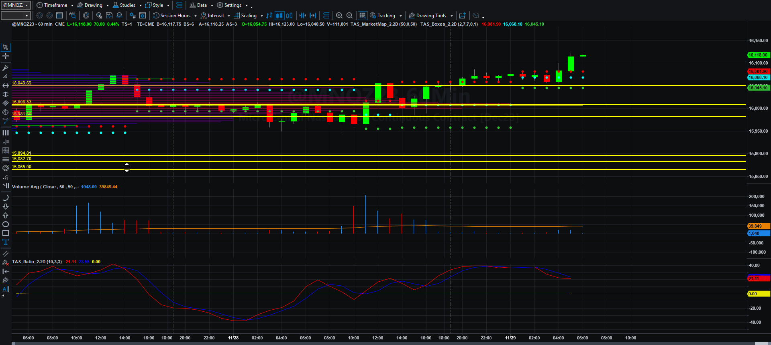Screen dimensions: 771x345
Task: Toggle the hollow candlestick style button
Action: click(x=289, y=16)
